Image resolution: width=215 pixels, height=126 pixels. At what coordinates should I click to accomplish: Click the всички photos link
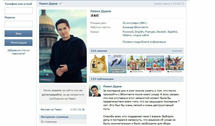point(177,51)
